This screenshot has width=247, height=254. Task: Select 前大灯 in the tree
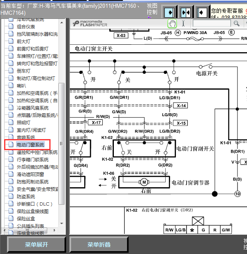[x=23, y=41]
